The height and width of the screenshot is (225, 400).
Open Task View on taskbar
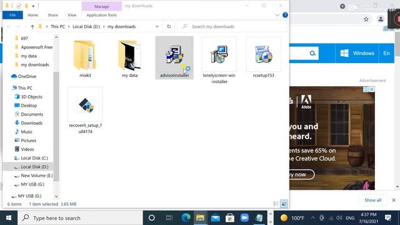click(x=169, y=218)
